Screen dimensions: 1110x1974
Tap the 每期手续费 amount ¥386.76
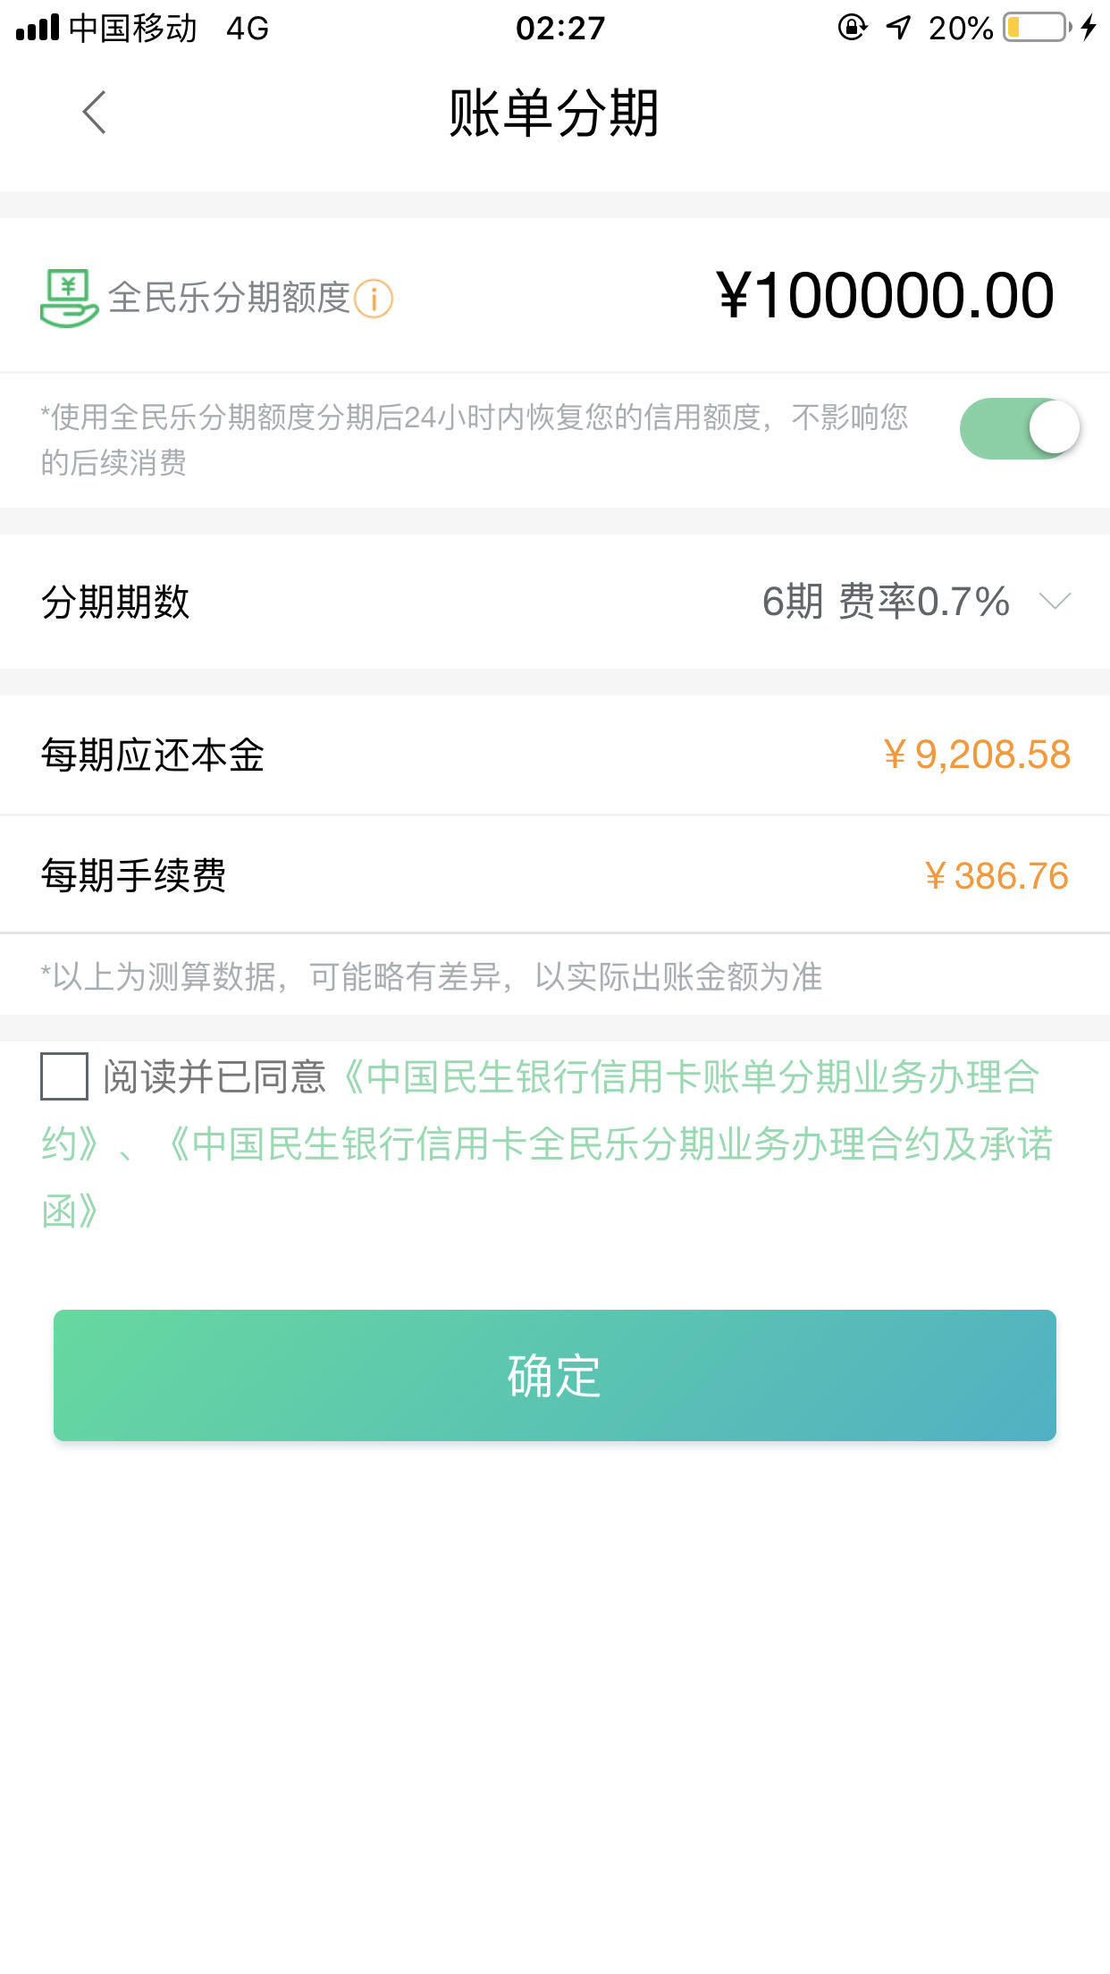coord(996,876)
